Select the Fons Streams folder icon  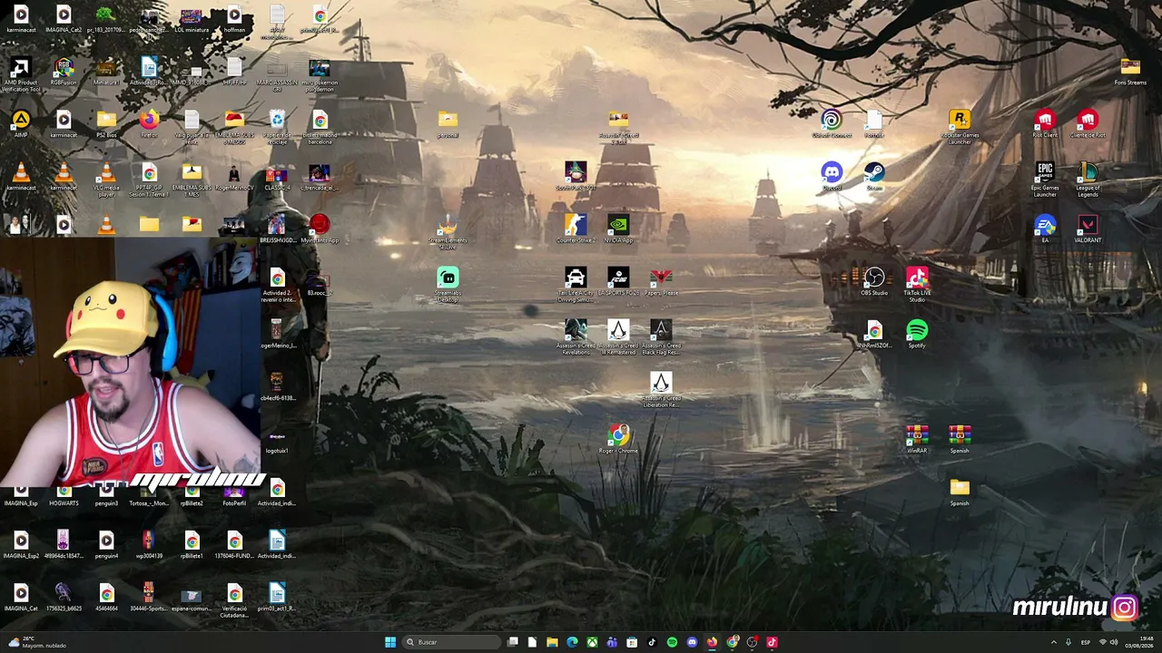point(1130,72)
